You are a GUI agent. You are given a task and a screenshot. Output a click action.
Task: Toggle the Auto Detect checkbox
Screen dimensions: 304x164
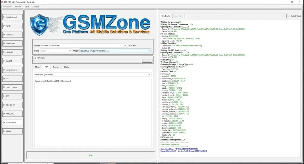(x=288, y=16)
